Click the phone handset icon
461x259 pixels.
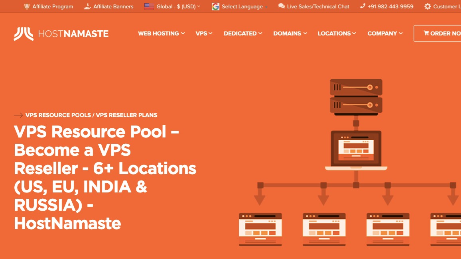362,6
